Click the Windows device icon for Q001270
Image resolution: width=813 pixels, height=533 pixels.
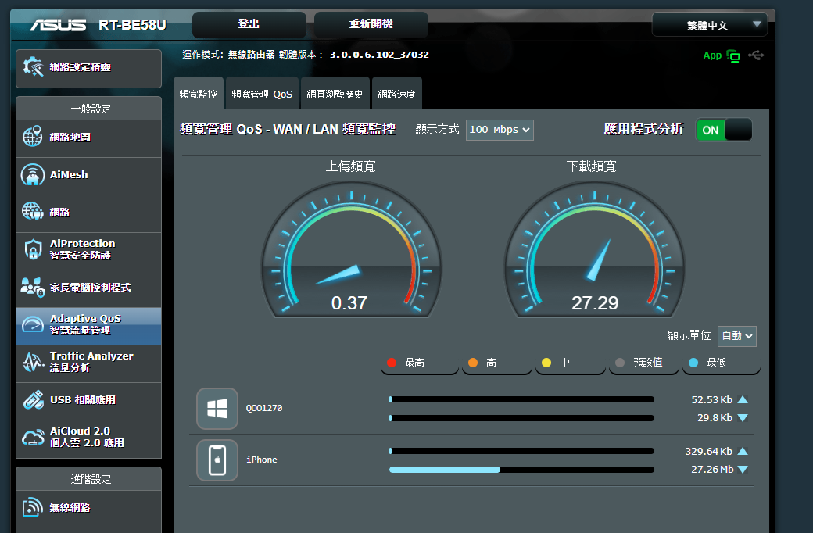coord(217,409)
